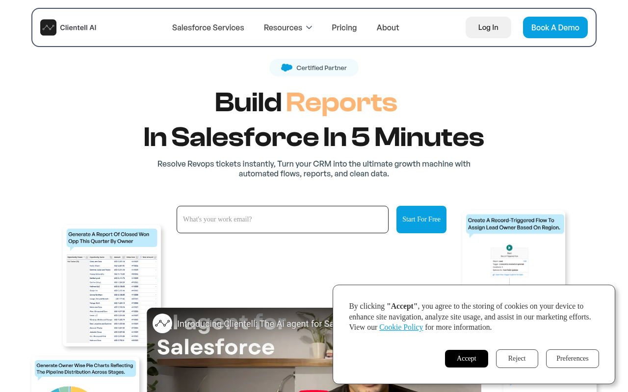Click Edit on the Record-Triggered Flow details
The image size is (628, 392).
pyautogui.click(x=524, y=261)
